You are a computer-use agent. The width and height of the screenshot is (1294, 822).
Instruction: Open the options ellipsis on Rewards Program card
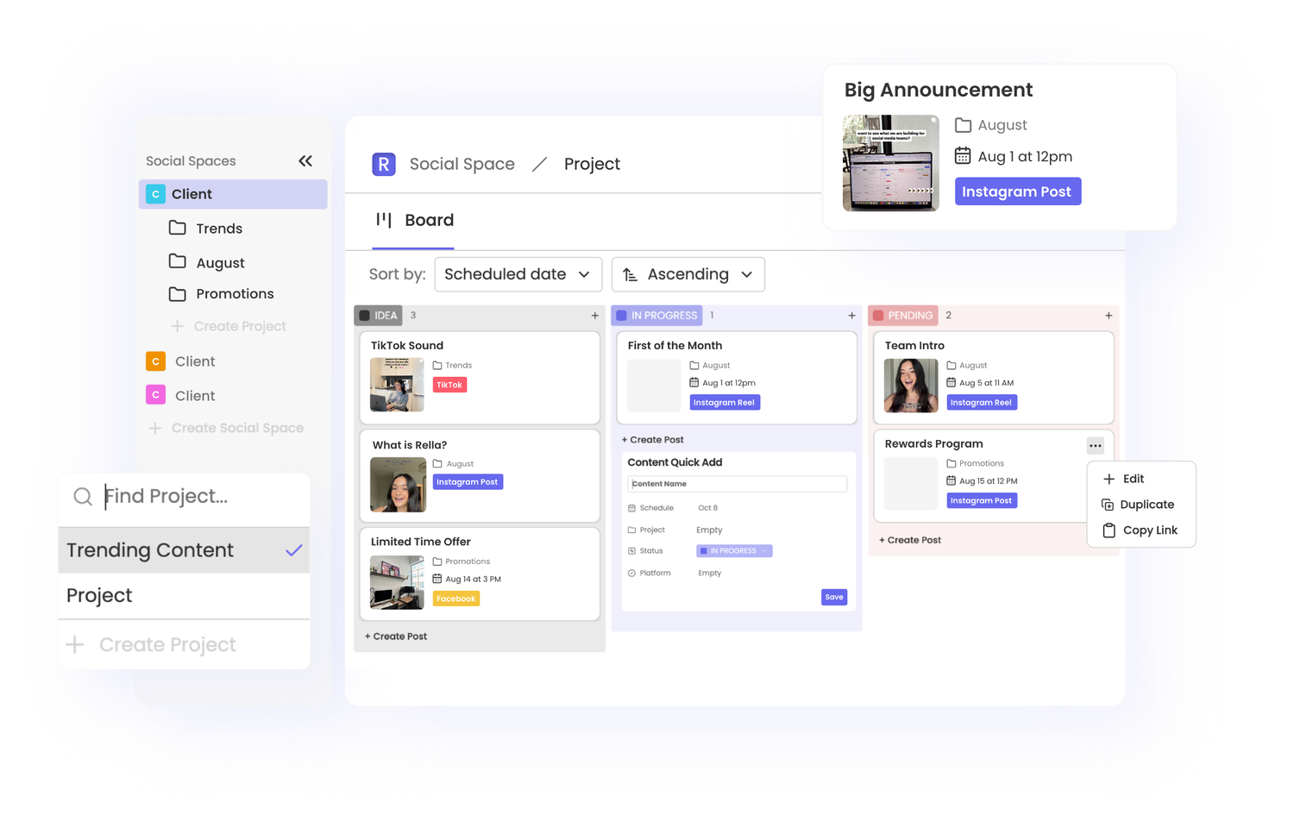(1095, 445)
